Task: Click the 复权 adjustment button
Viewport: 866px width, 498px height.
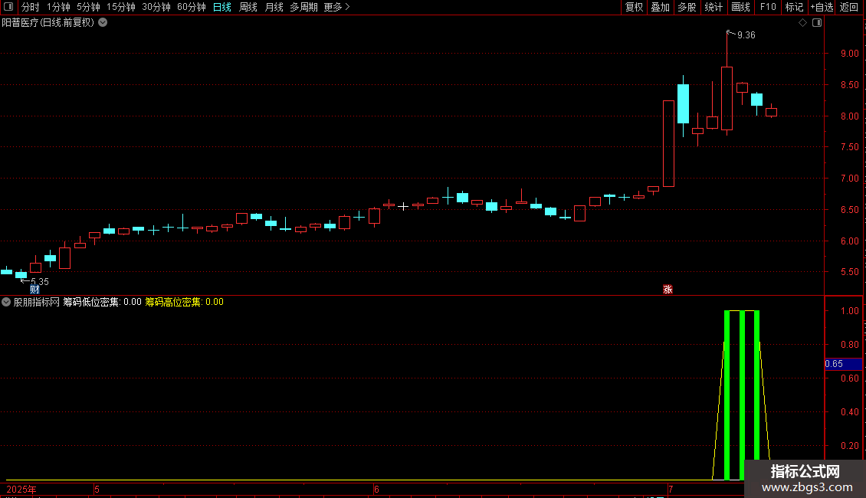Action: click(634, 7)
